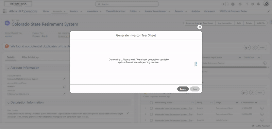Edit navigation bar with pencil icon
This screenshot has height=129, width=272.
269,12
